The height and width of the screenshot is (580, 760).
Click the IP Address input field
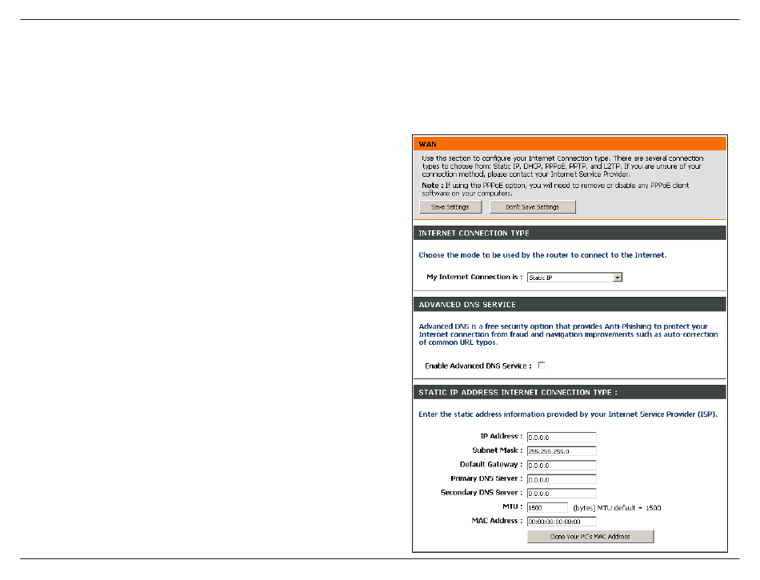tap(562, 437)
